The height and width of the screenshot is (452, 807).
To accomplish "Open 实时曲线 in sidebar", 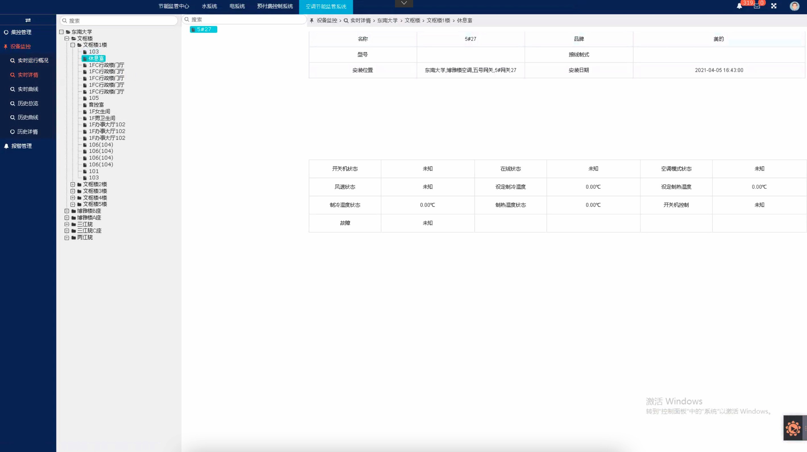I will click(28, 89).
